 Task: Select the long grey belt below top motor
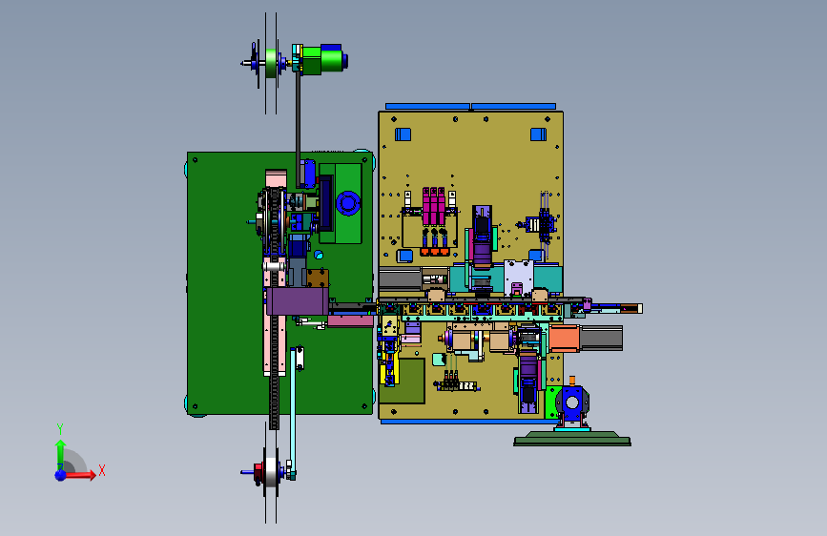[x=298, y=130]
